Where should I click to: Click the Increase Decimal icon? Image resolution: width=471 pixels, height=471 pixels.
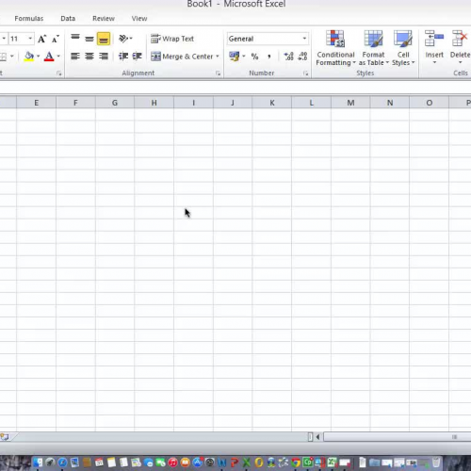(x=288, y=57)
